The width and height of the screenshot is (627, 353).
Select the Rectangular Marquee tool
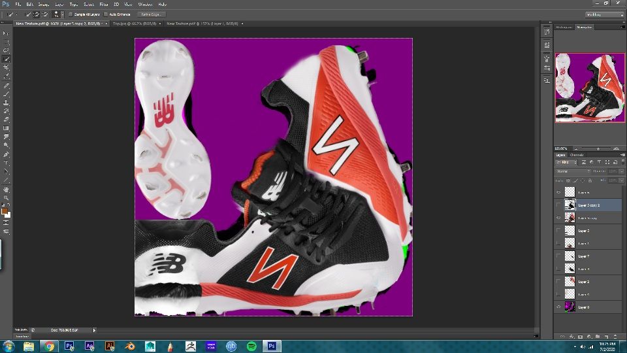tap(6, 42)
